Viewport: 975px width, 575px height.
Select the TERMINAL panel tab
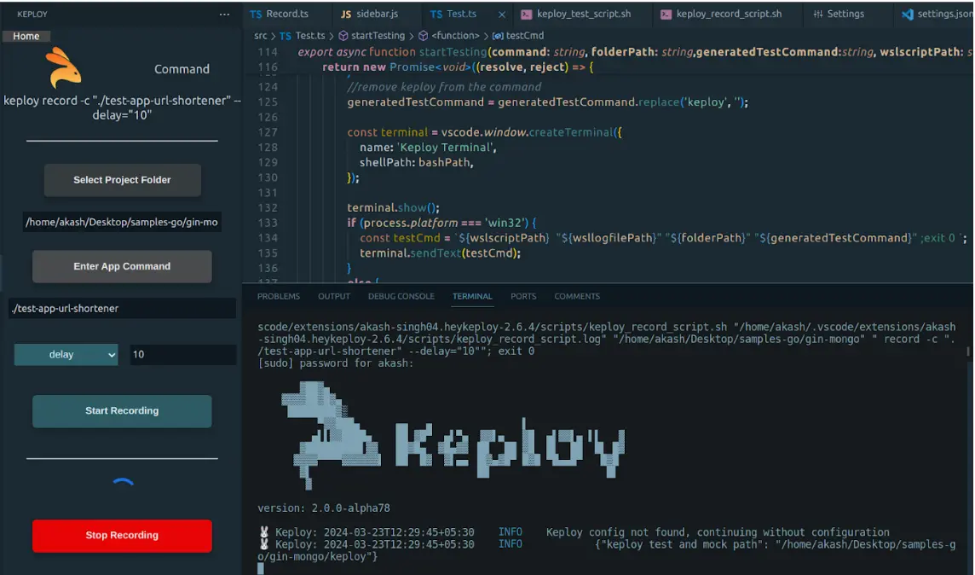pos(472,296)
